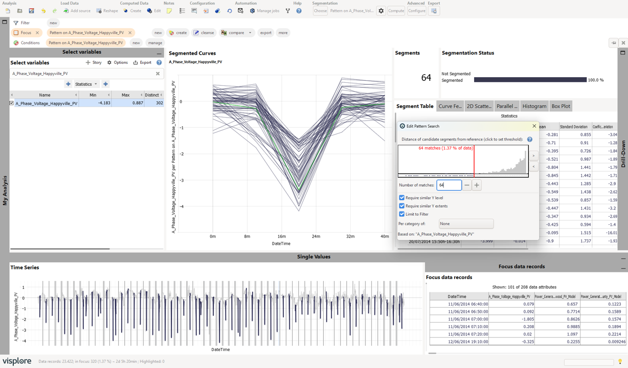Disable Limit to Filter checkbox
Viewport: 628px width, 368px height.
[x=401, y=214]
